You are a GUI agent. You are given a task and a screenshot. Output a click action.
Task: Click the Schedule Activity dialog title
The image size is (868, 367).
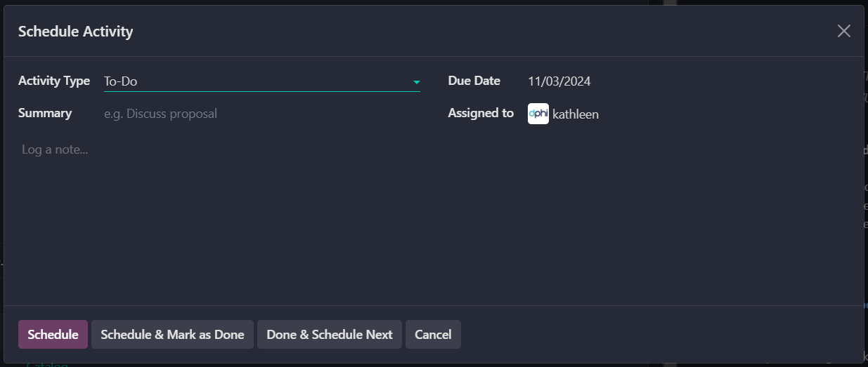click(x=75, y=31)
